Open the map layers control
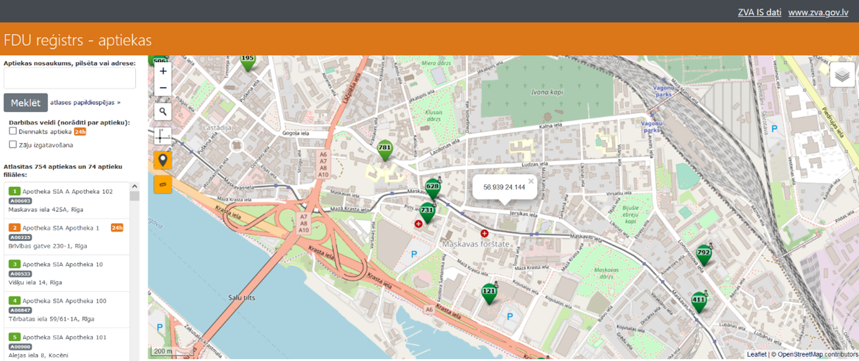This screenshot has width=859, height=361. (x=842, y=75)
